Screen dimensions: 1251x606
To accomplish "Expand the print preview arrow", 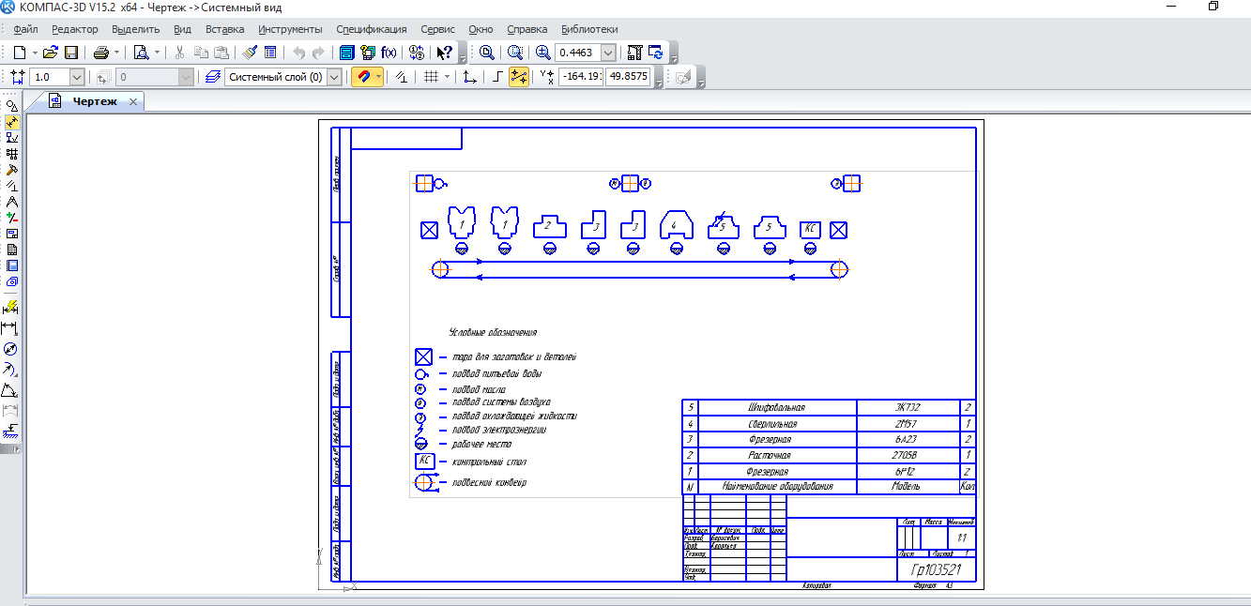I will pos(157,53).
